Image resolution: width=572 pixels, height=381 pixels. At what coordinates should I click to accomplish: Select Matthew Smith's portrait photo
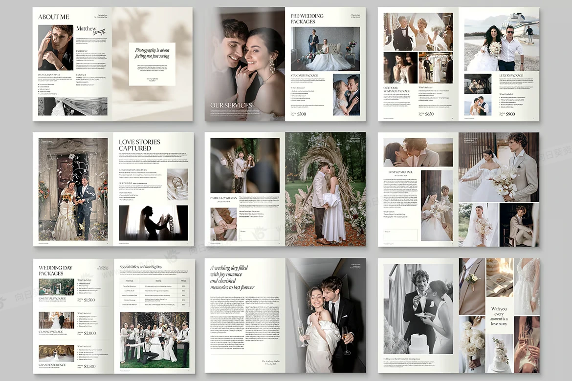(56, 48)
